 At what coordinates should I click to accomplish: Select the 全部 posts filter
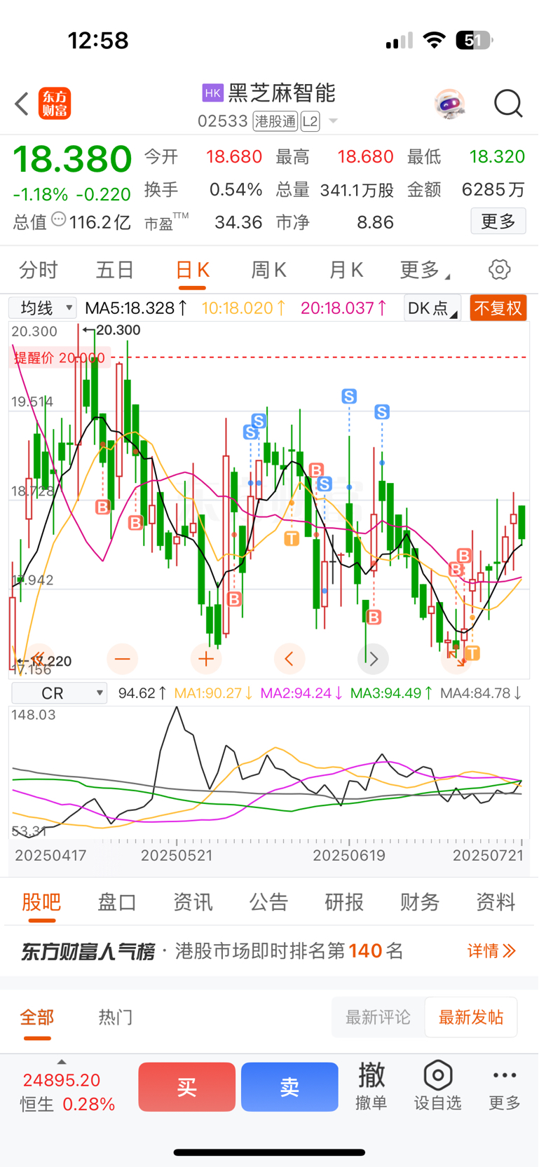pyautogui.click(x=36, y=1017)
